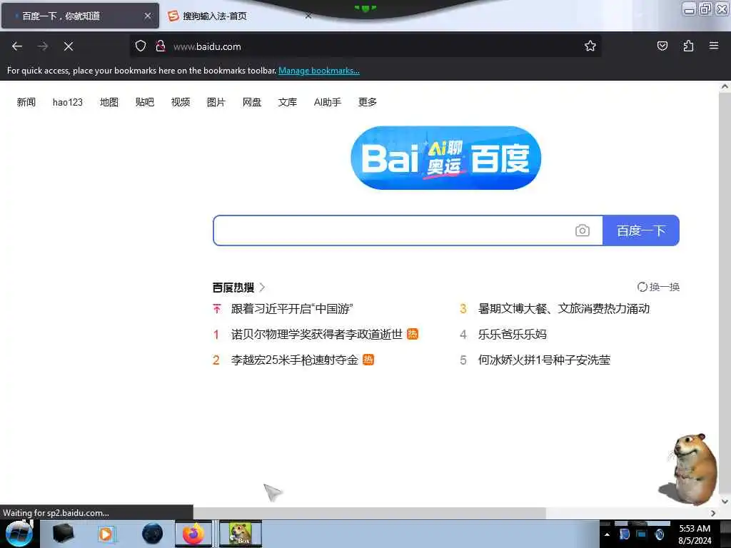Open 跟着习近平开启"中国游" headline
The image size is (731, 548).
[292, 308]
